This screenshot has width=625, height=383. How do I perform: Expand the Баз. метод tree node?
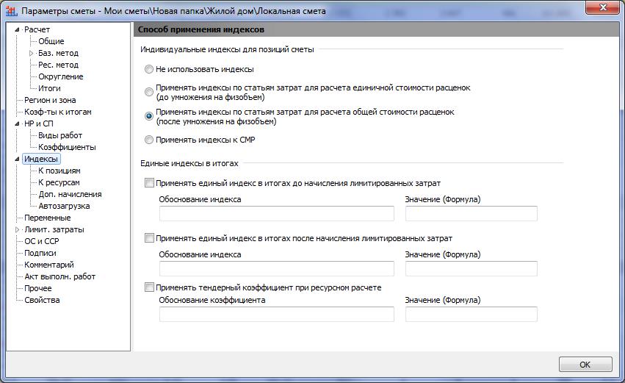click(32, 53)
